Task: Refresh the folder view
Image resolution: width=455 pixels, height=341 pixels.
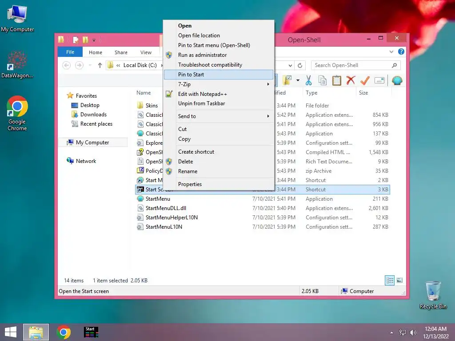Action: click(300, 65)
